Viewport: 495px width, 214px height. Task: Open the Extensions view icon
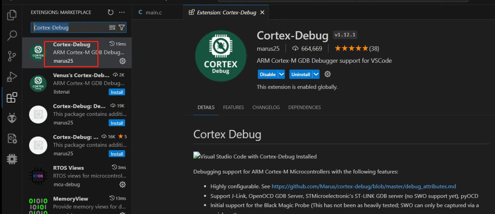point(12,97)
